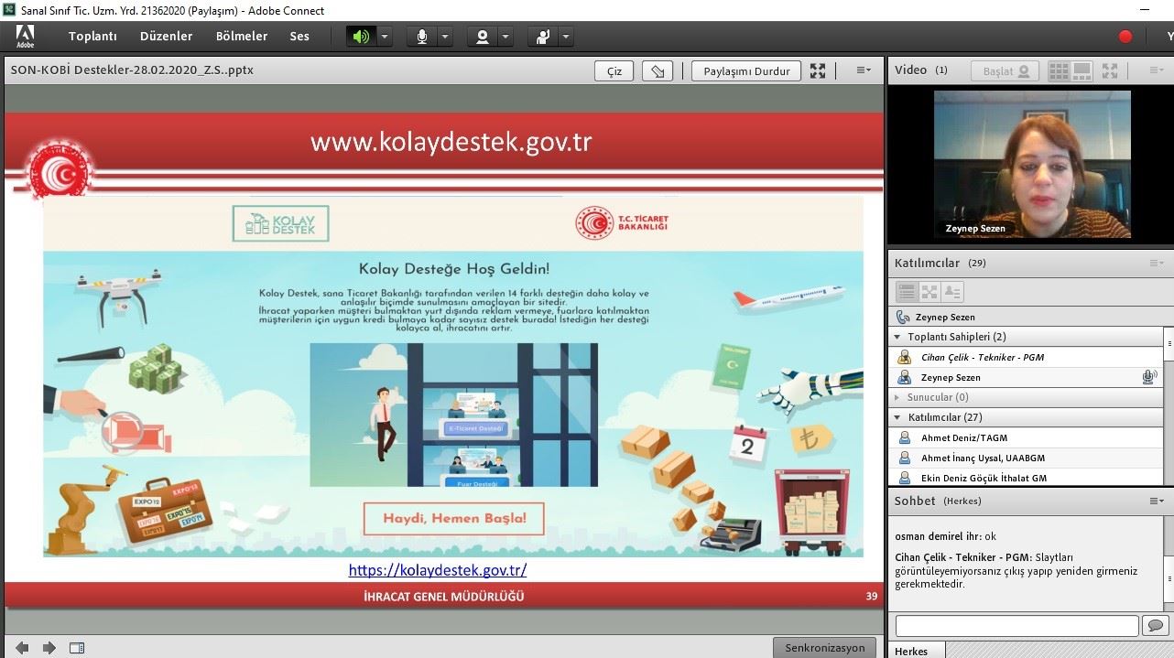Click the Haydi, Hemen Başla! button on slide
Screen dimensions: 1174x658
tap(454, 519)
